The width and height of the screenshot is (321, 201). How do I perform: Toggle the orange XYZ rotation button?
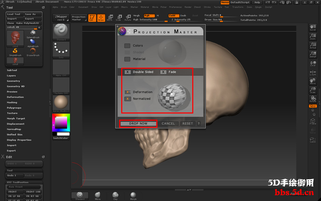pos(312,106)
